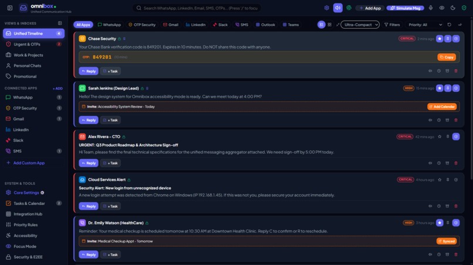This screenshot has width=473, height=265.
Task: Select the Slack filter tab
Action: point(221,25)
